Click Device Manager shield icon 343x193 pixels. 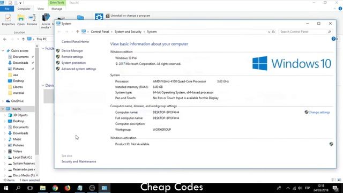[x=58, y=51]
